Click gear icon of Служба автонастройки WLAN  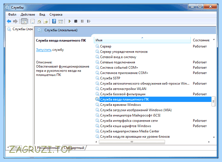pos(97,89)
